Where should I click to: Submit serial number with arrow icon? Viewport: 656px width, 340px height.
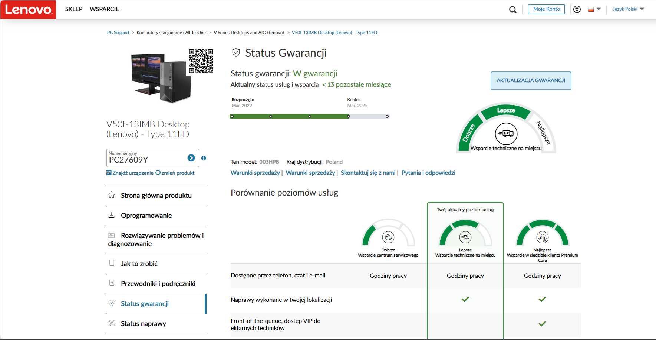[191, 158]
